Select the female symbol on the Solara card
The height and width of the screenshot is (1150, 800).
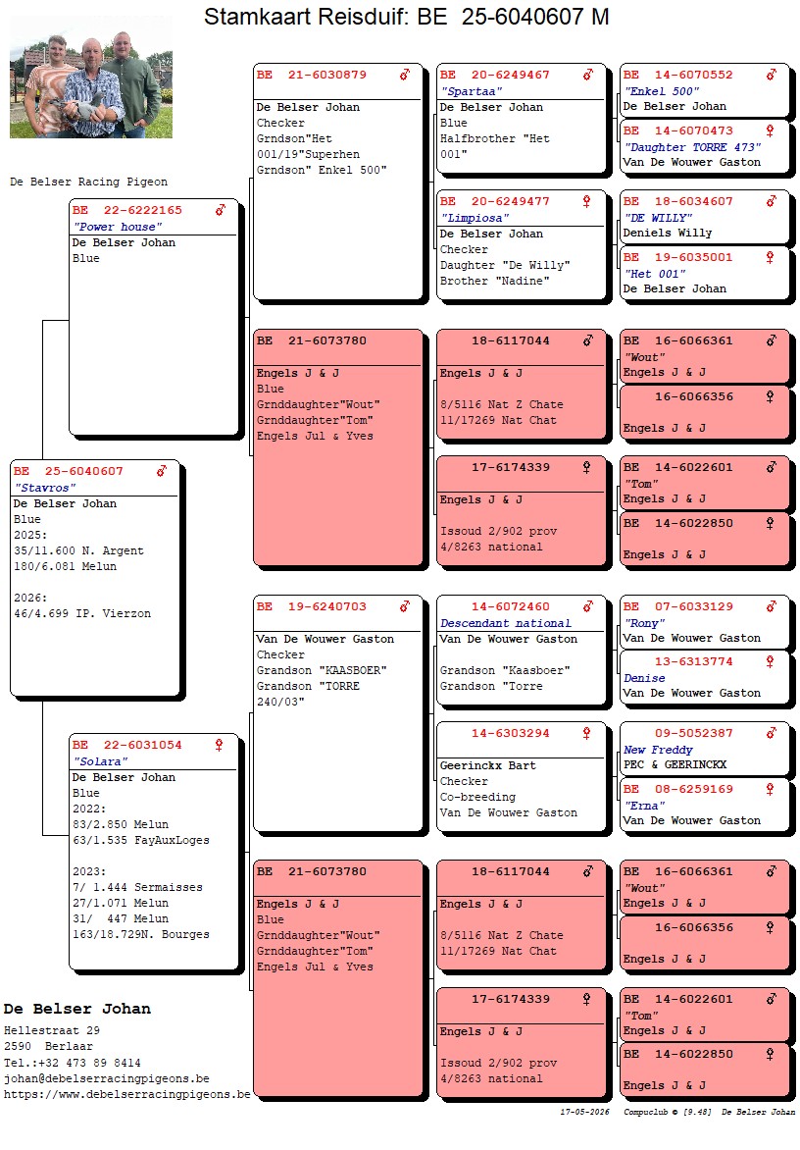click(x=219, y=745)
